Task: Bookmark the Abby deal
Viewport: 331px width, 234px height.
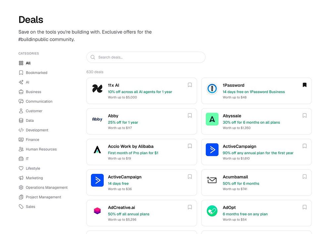Action: 190,116
